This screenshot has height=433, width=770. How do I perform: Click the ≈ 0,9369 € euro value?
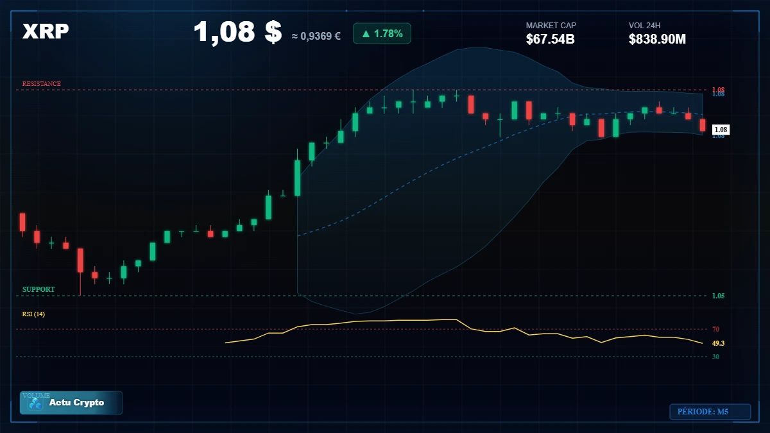(316, 36)
